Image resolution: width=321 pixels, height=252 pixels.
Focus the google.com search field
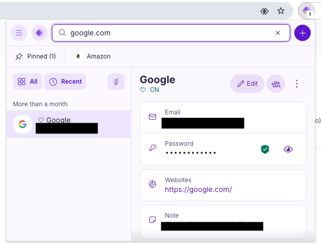click(x=171, y=33)
